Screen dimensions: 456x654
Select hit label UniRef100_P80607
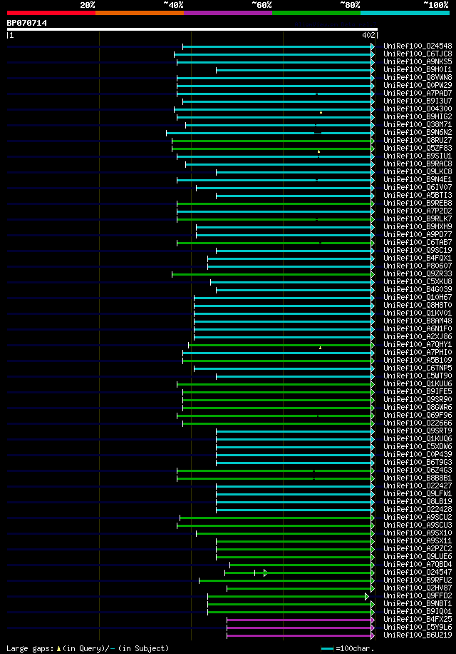418,266
